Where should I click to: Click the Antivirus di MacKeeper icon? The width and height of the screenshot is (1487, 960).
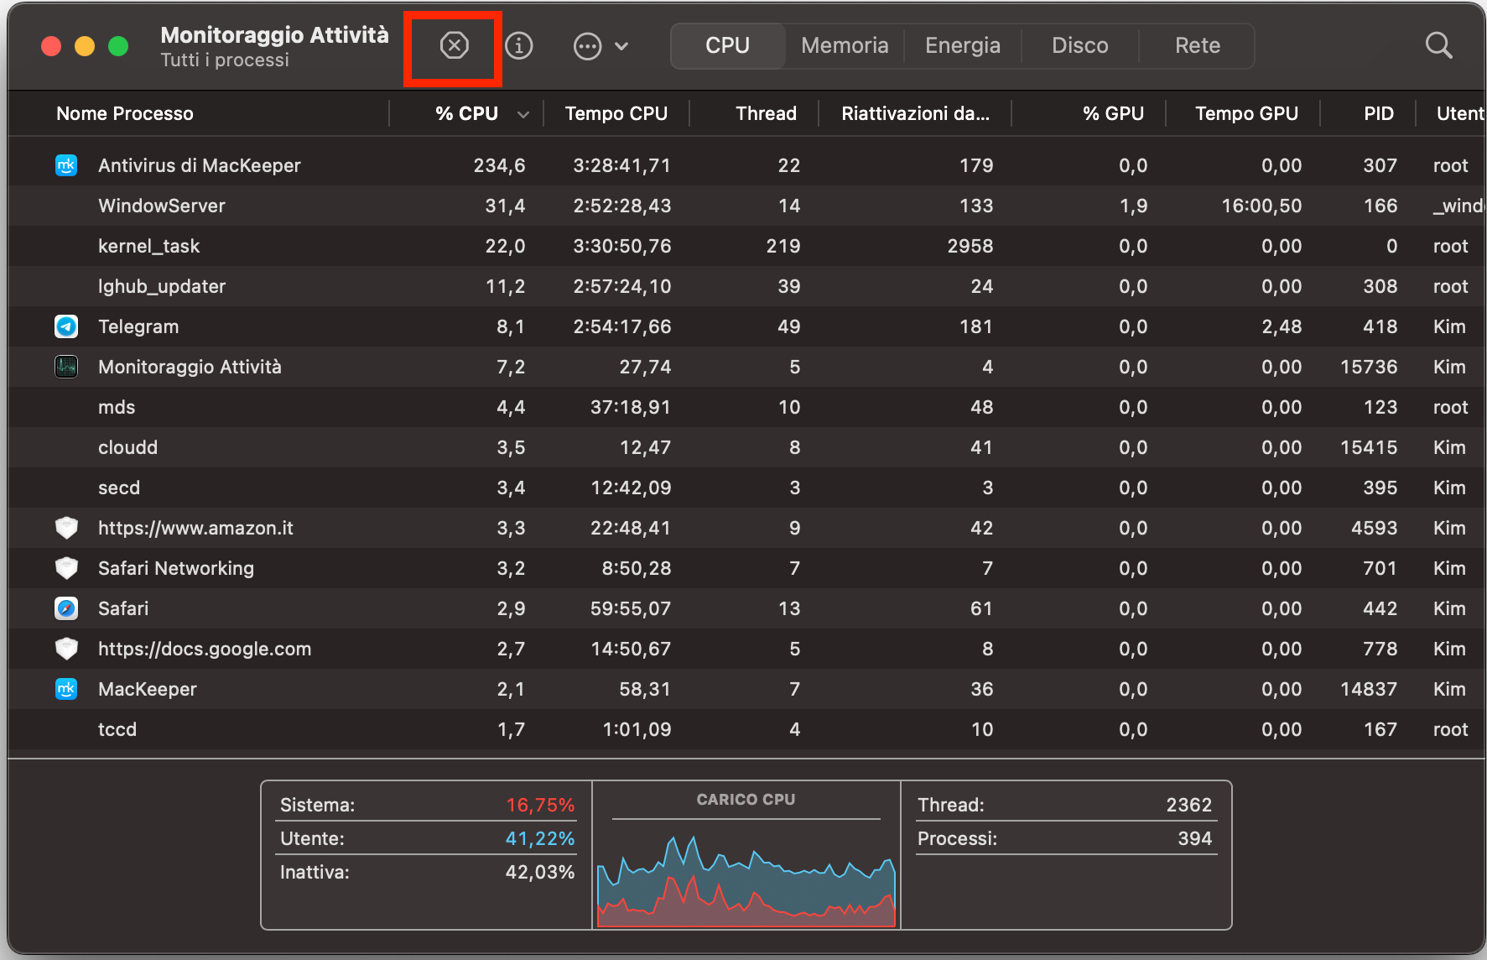tap(66, 165)
